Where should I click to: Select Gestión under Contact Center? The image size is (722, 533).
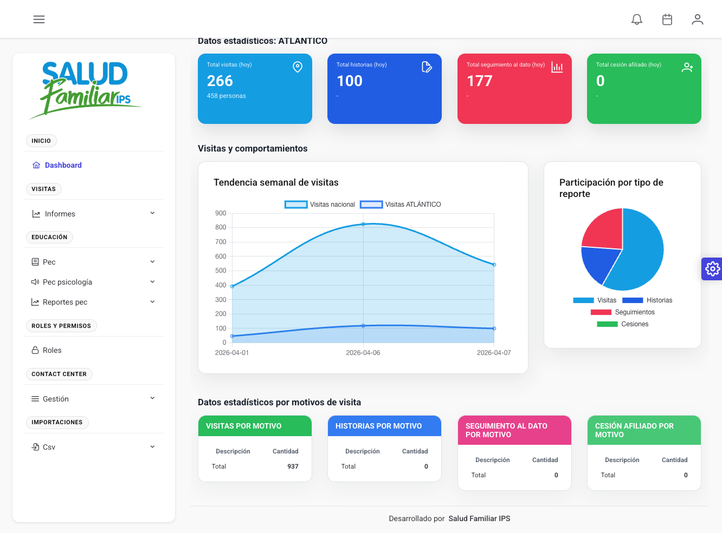tap(55, 399)
